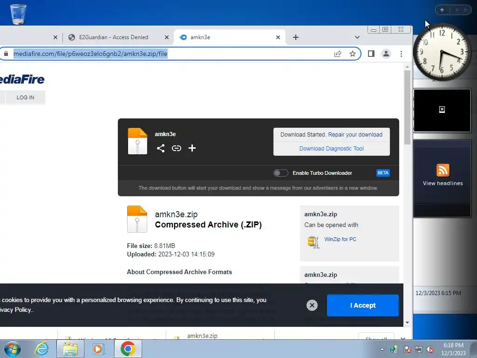The height and width of the screenshot is (358, 477).
Task: Click the upload date 2023-12-03 14:15:09
Action: click(x=186, y=254)
